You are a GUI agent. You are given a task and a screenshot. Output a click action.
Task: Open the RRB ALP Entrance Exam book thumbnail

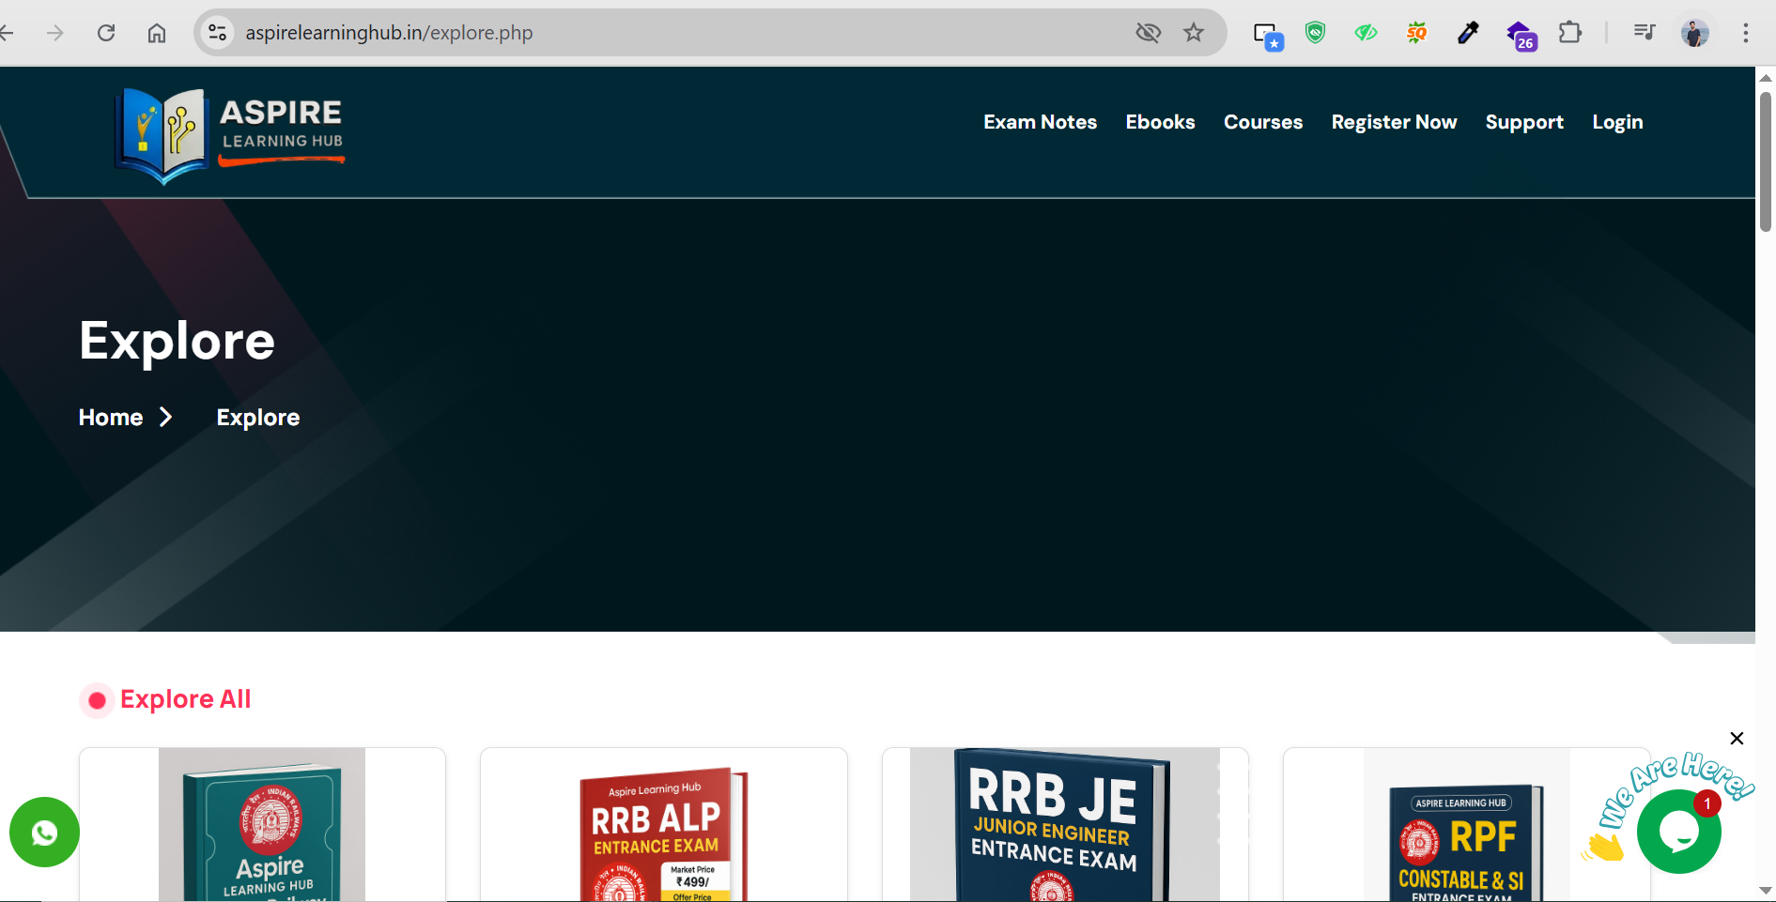pyautogui.click(x=663, y=831)
